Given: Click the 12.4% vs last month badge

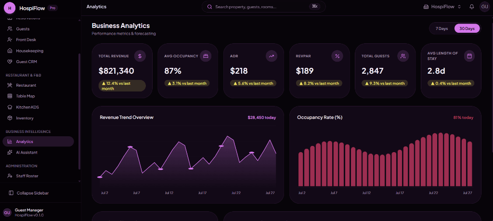Looking at the screenshot, I should 122,86.
